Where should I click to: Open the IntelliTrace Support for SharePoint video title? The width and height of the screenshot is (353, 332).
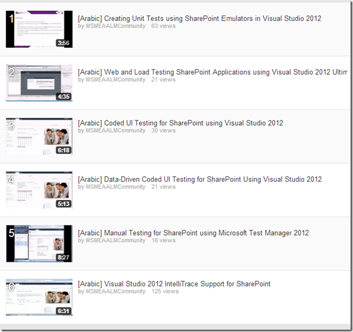(x=174, y=284)
